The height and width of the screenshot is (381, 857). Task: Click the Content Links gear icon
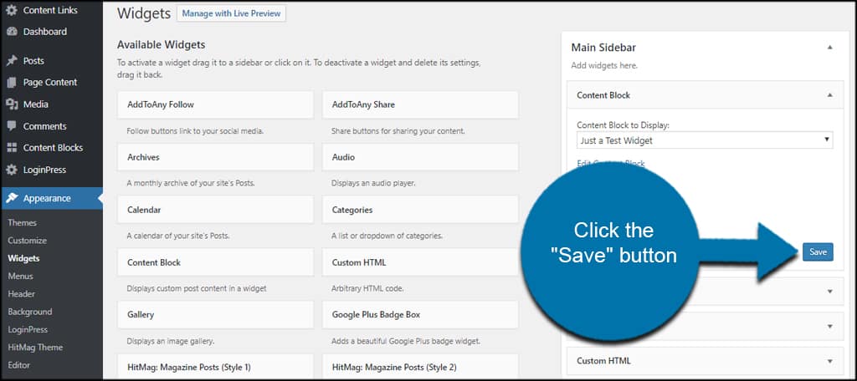coord(12,10)
